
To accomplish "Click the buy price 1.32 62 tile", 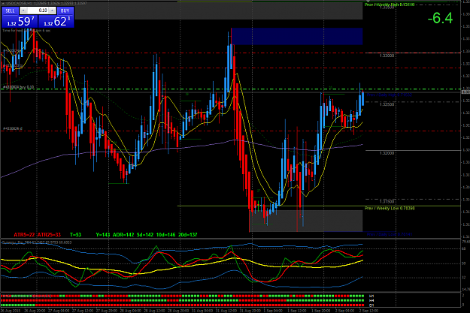I will pyautogui.click(x=56, y=21).
